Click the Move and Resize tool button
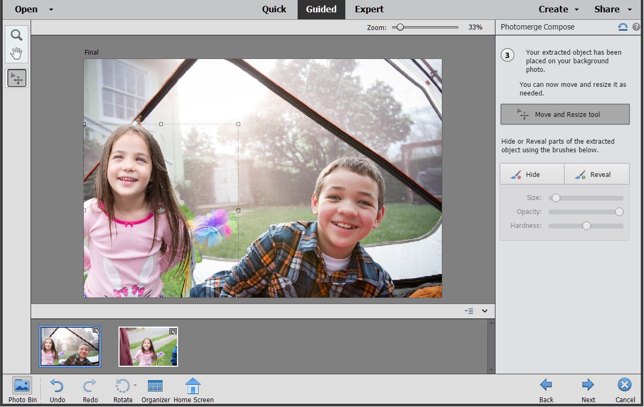The width and height of the screenshot is (644, 407). point(565,114)
